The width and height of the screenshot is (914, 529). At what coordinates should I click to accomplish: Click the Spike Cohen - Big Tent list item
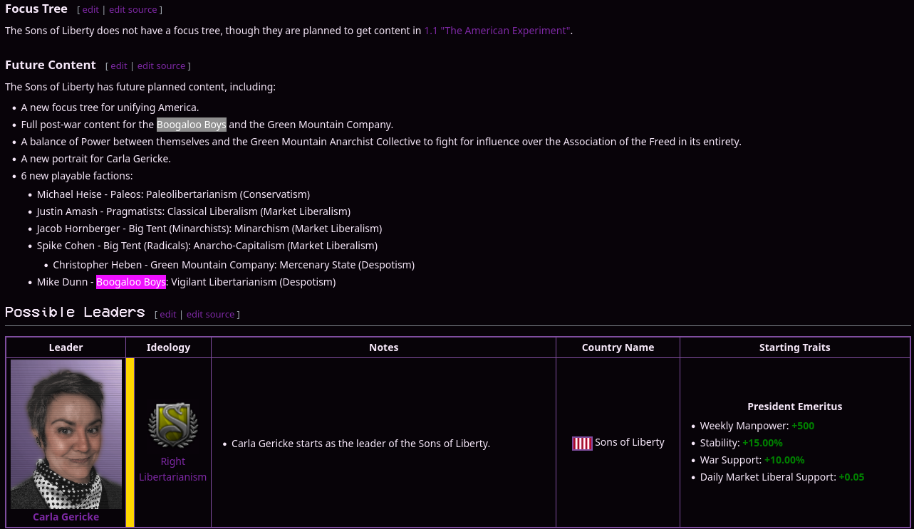coord(207,246)
